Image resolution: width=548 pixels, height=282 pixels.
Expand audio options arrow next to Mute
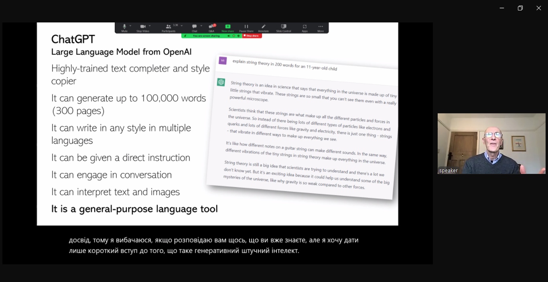(x=130, y=25)
